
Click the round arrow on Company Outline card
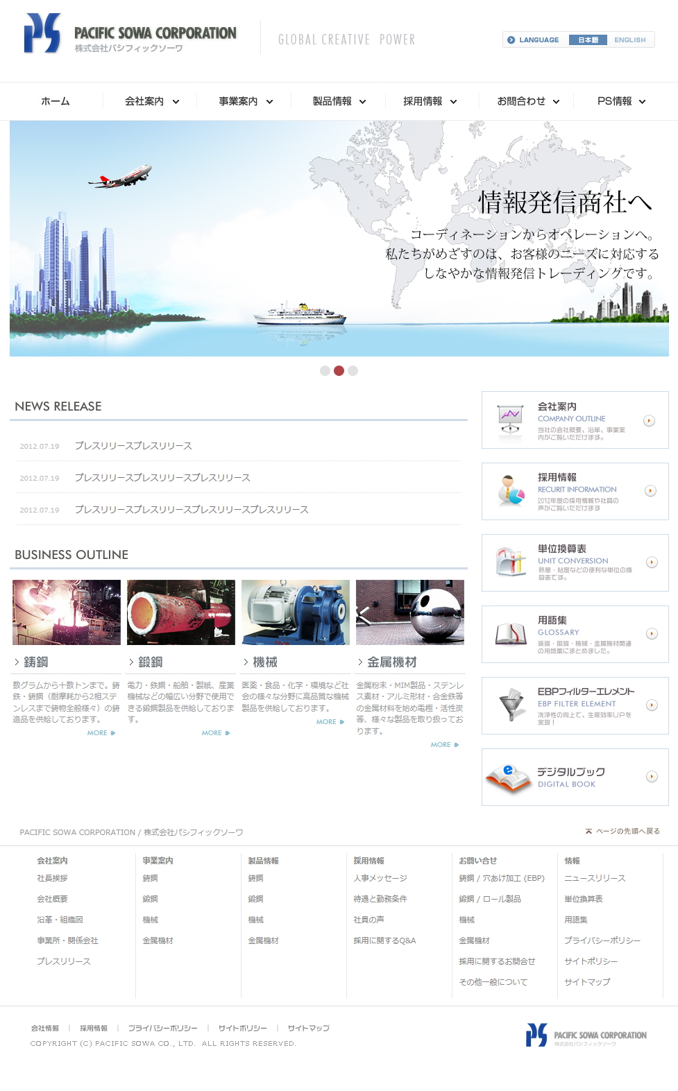click(x=649, y=420)
